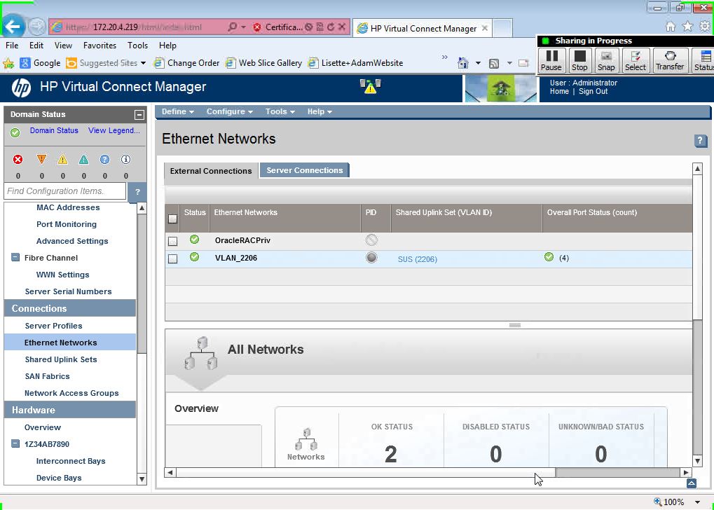Open the browser File menu
714x510 pixels.
point(12,46)
